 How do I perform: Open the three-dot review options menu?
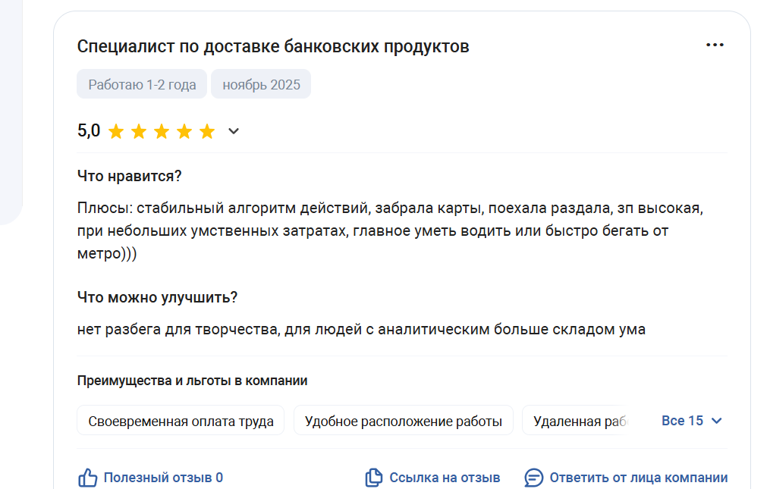[x=715, y=45]
